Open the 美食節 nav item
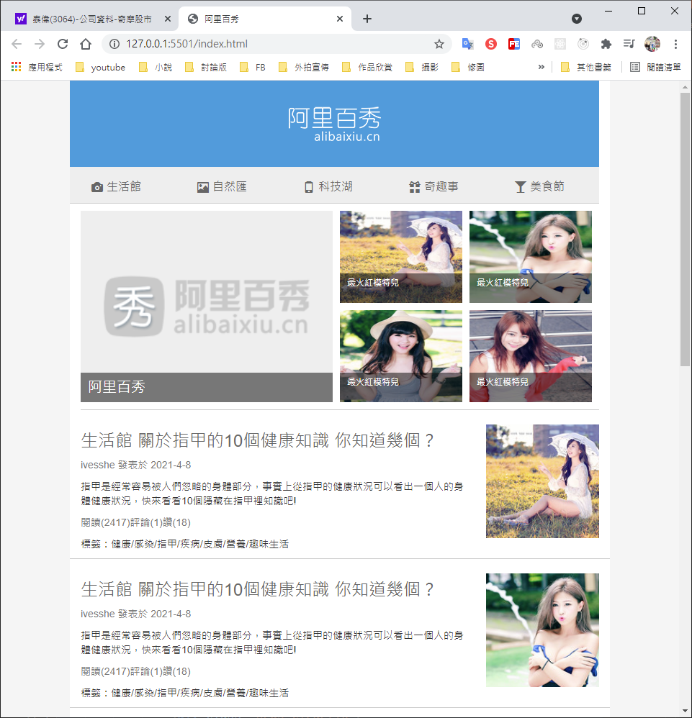Screen dimensions: 692x718 point(539,186)
